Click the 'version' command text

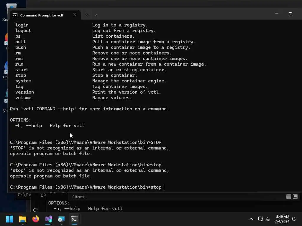(25, 92)
